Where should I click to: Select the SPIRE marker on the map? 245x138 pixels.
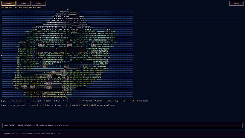click(74, 31)
